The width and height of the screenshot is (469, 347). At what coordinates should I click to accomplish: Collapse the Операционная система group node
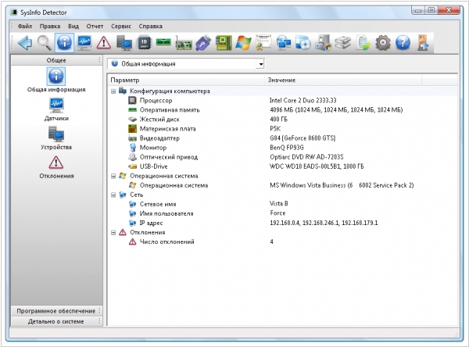click(113, 176)
